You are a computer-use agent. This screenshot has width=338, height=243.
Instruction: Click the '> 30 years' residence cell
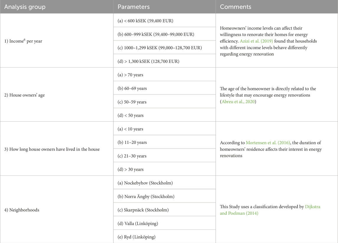tap(164, 169)
